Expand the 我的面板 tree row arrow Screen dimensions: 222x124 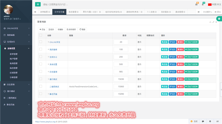click(48, 49)
